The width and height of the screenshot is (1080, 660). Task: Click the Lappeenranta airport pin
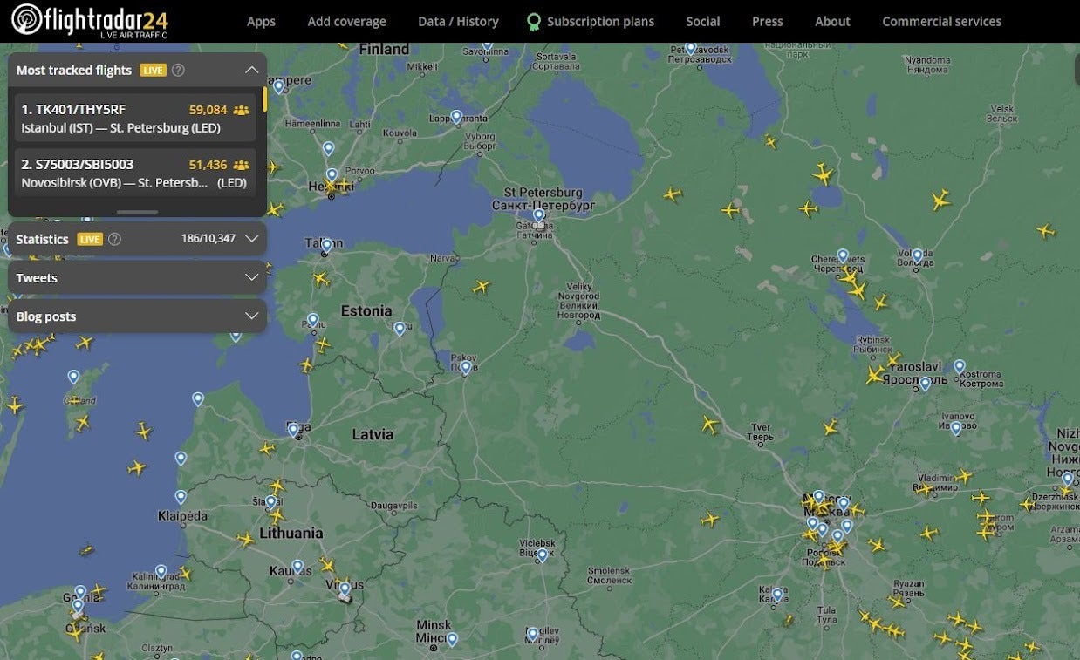coord(456,117)
